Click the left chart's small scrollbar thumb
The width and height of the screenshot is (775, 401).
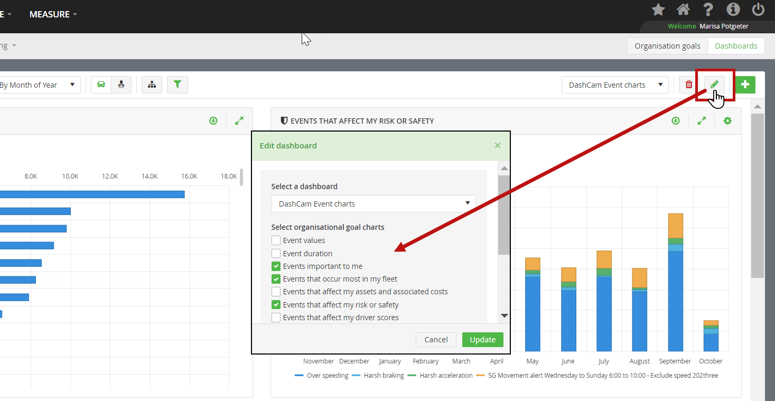tap(241, 178)
